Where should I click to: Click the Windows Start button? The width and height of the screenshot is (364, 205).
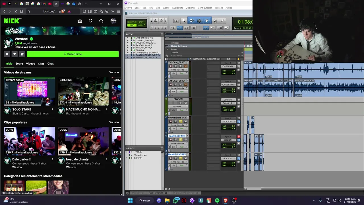(130, 200)
